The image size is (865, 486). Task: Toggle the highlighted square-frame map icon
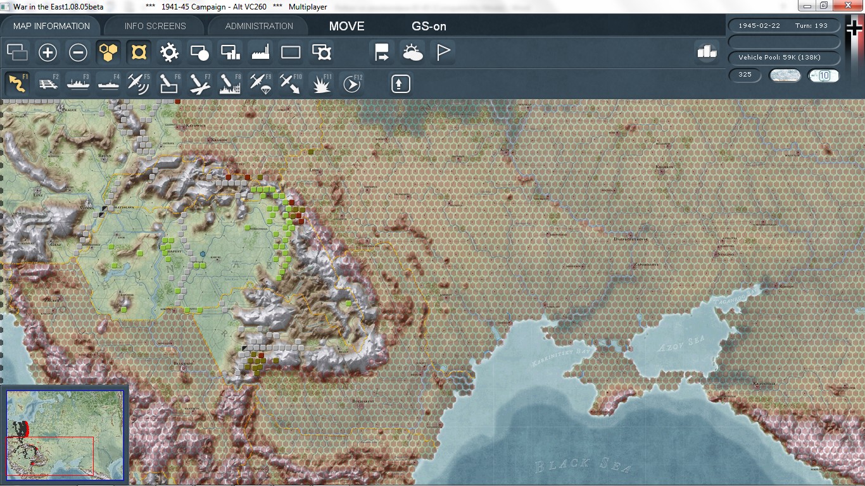click(139, 52)
